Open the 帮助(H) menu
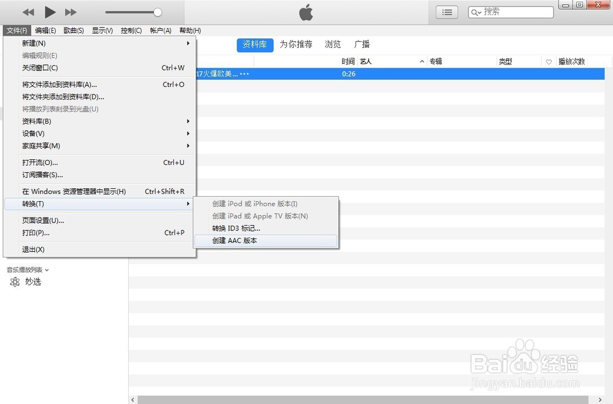 [x=190, y=31]
